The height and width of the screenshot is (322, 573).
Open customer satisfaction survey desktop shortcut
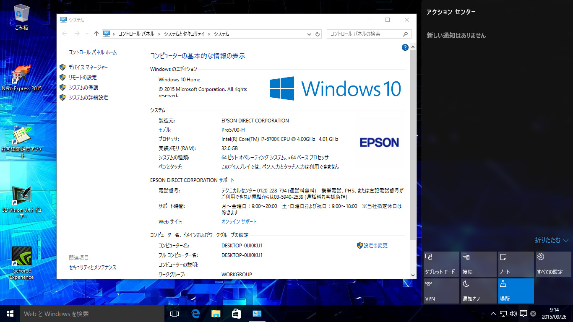click(x=21, y=142)
